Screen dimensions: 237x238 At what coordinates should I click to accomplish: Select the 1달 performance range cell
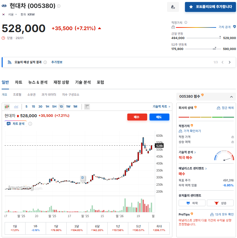click(56, 228)
